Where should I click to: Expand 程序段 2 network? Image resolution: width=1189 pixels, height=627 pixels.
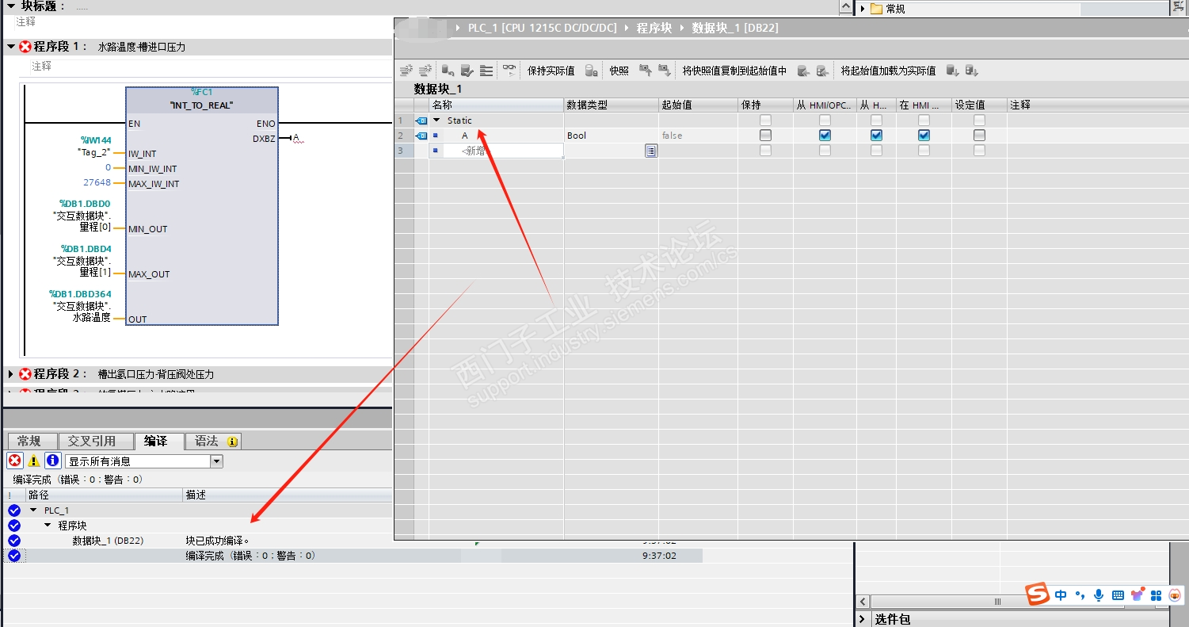[10, 374]
